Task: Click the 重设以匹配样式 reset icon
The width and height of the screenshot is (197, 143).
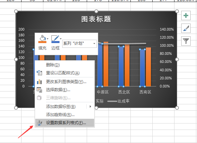Action: click(x=39, y=73)
